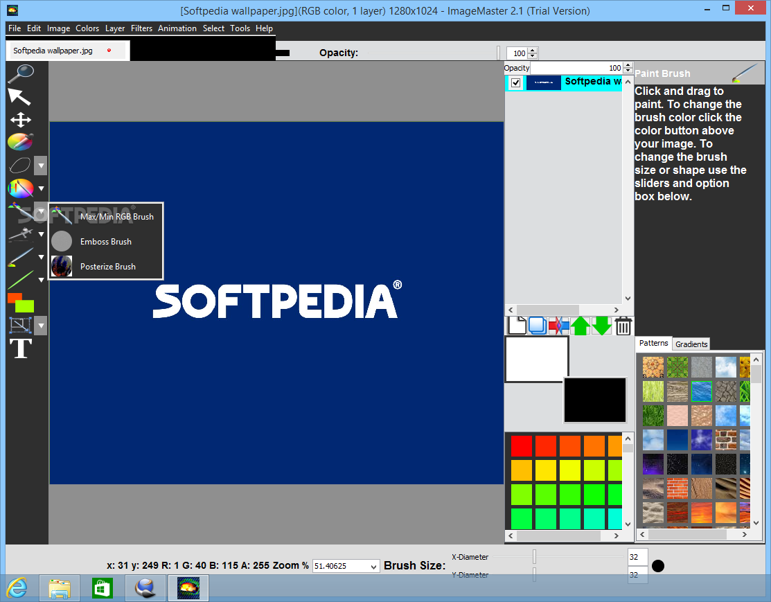Click the X-Diameter value field
Viewport: 771px width, 602px height.
637,557
